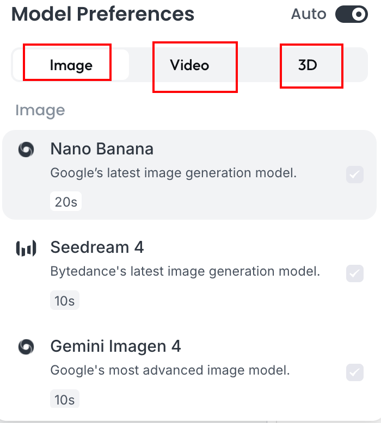Image resolution: width=381 pixels, height=423 pixels.
Task: Click "Google's latest image generation model" description
Action: click(173, 173)
